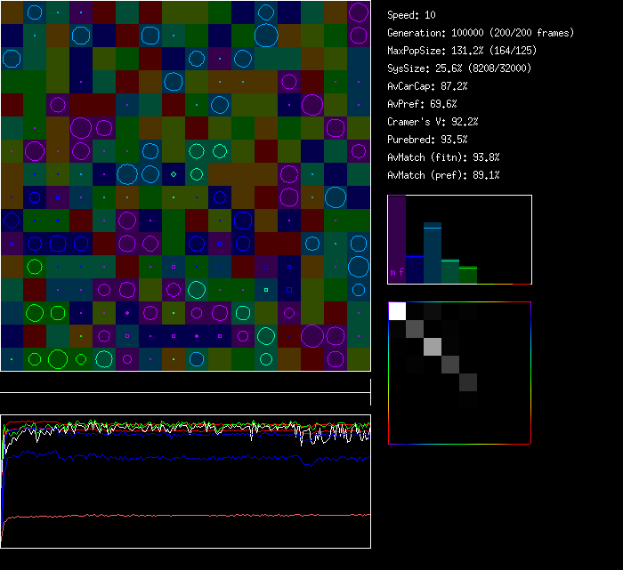Screen dimensions: 623x570
Task: Click the Generation counter text
Action: pyautogui.click(x=481, y=33)
